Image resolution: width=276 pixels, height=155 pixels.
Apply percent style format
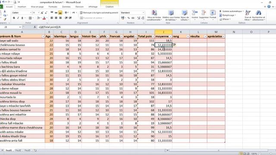tap(129, 18)
